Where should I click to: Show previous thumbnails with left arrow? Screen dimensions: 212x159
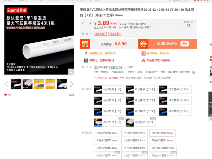[x=6, y=84]
